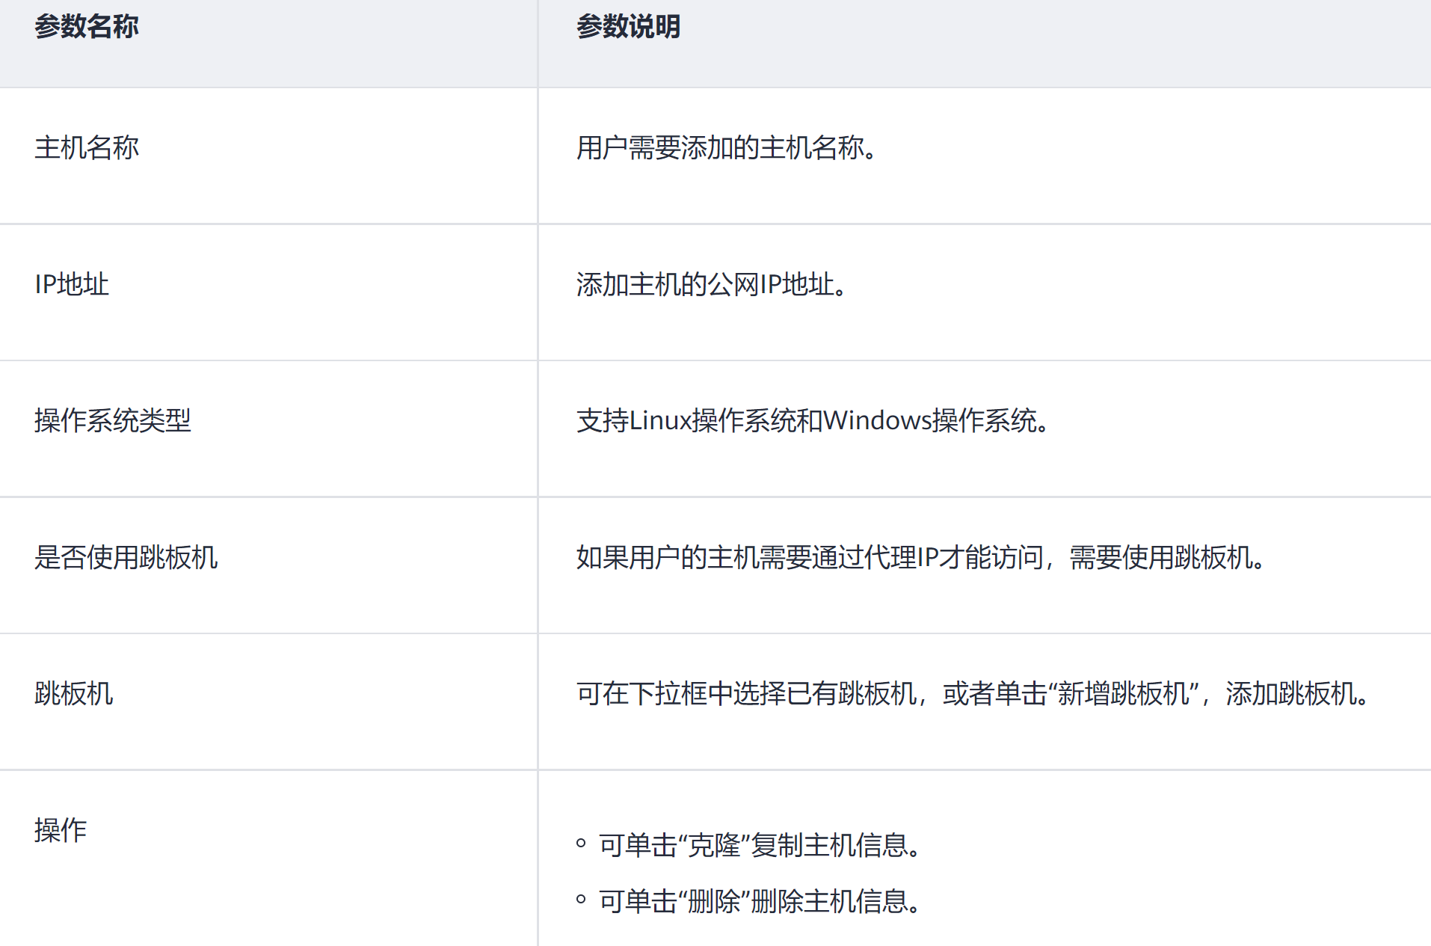Click the text 可在下拉框中选择已有跳板机
Viewport: 1431px width, 946px height.
point(746,694)
